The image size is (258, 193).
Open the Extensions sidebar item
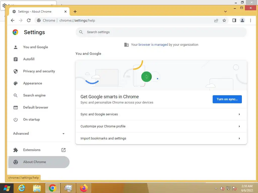[39, 150]
